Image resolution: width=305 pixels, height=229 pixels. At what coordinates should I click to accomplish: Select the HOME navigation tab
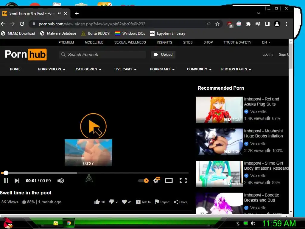(15, 69)
